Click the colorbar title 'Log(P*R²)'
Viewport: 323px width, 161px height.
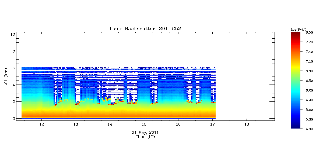[299, 29]
